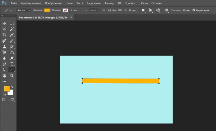Change the screen mode
The width and height of the screenshot is (216, 131).
click(12, 100)
